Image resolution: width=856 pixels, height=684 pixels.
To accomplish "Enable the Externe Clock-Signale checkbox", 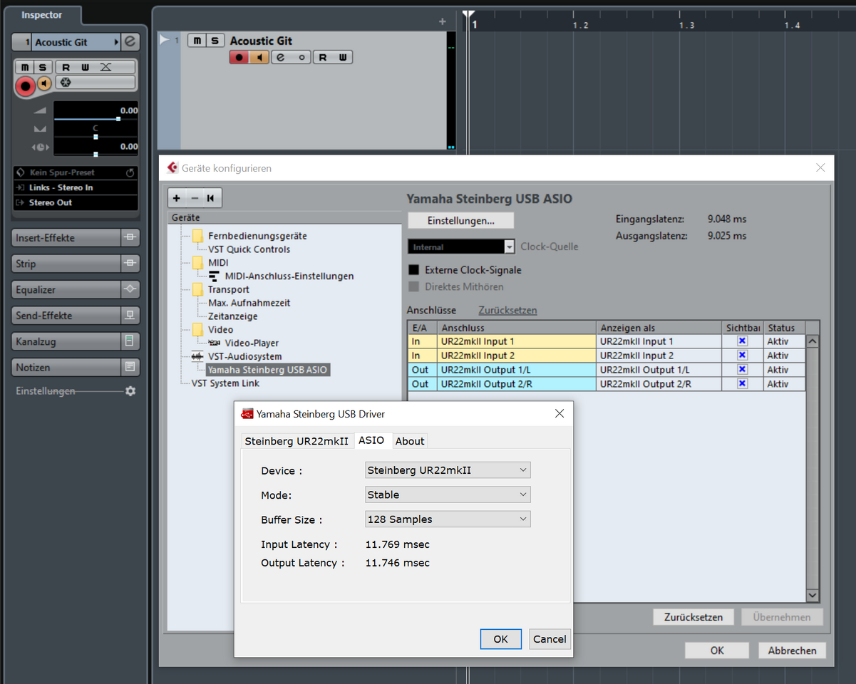I will point(413,270).
